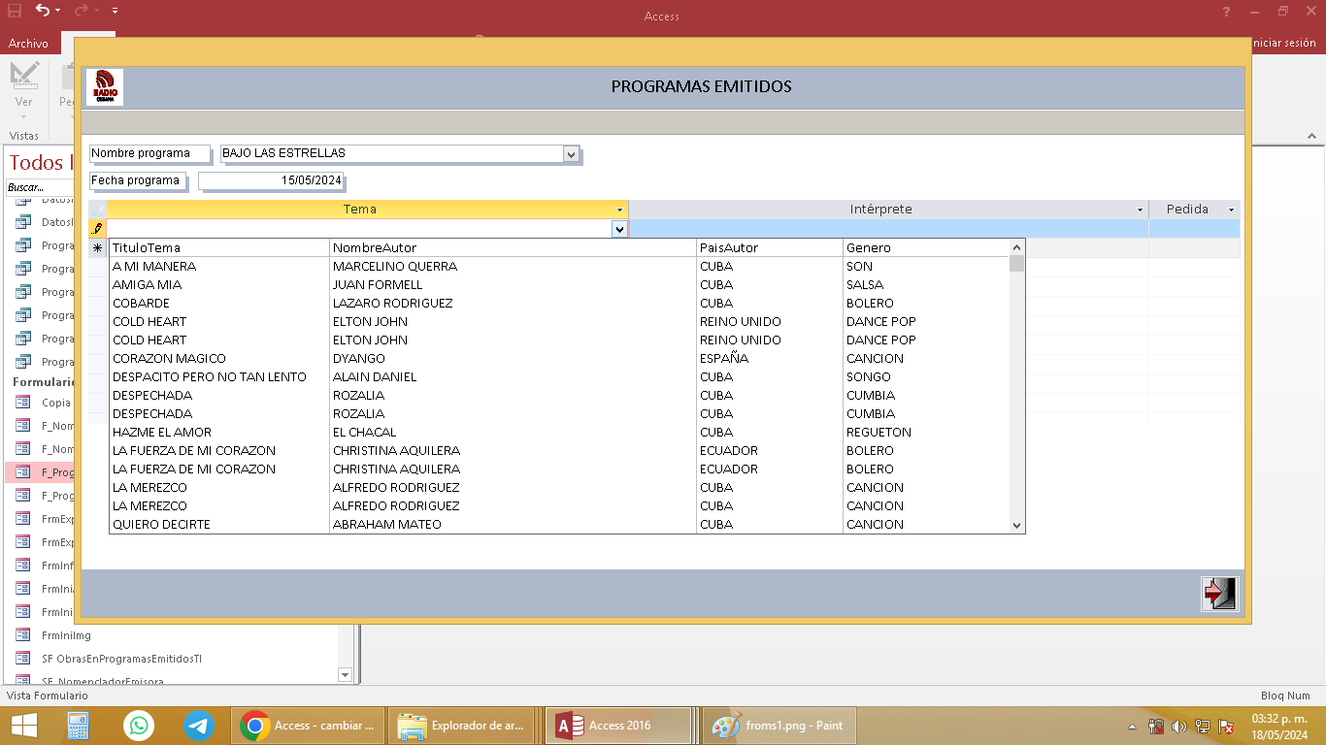The image size is (1326, 745).
Task: Open the Intérprete column header filter arrow
Action: [1141, 210]
